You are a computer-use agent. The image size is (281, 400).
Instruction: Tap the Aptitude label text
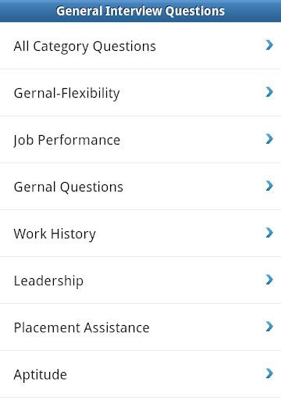[41, 375]
